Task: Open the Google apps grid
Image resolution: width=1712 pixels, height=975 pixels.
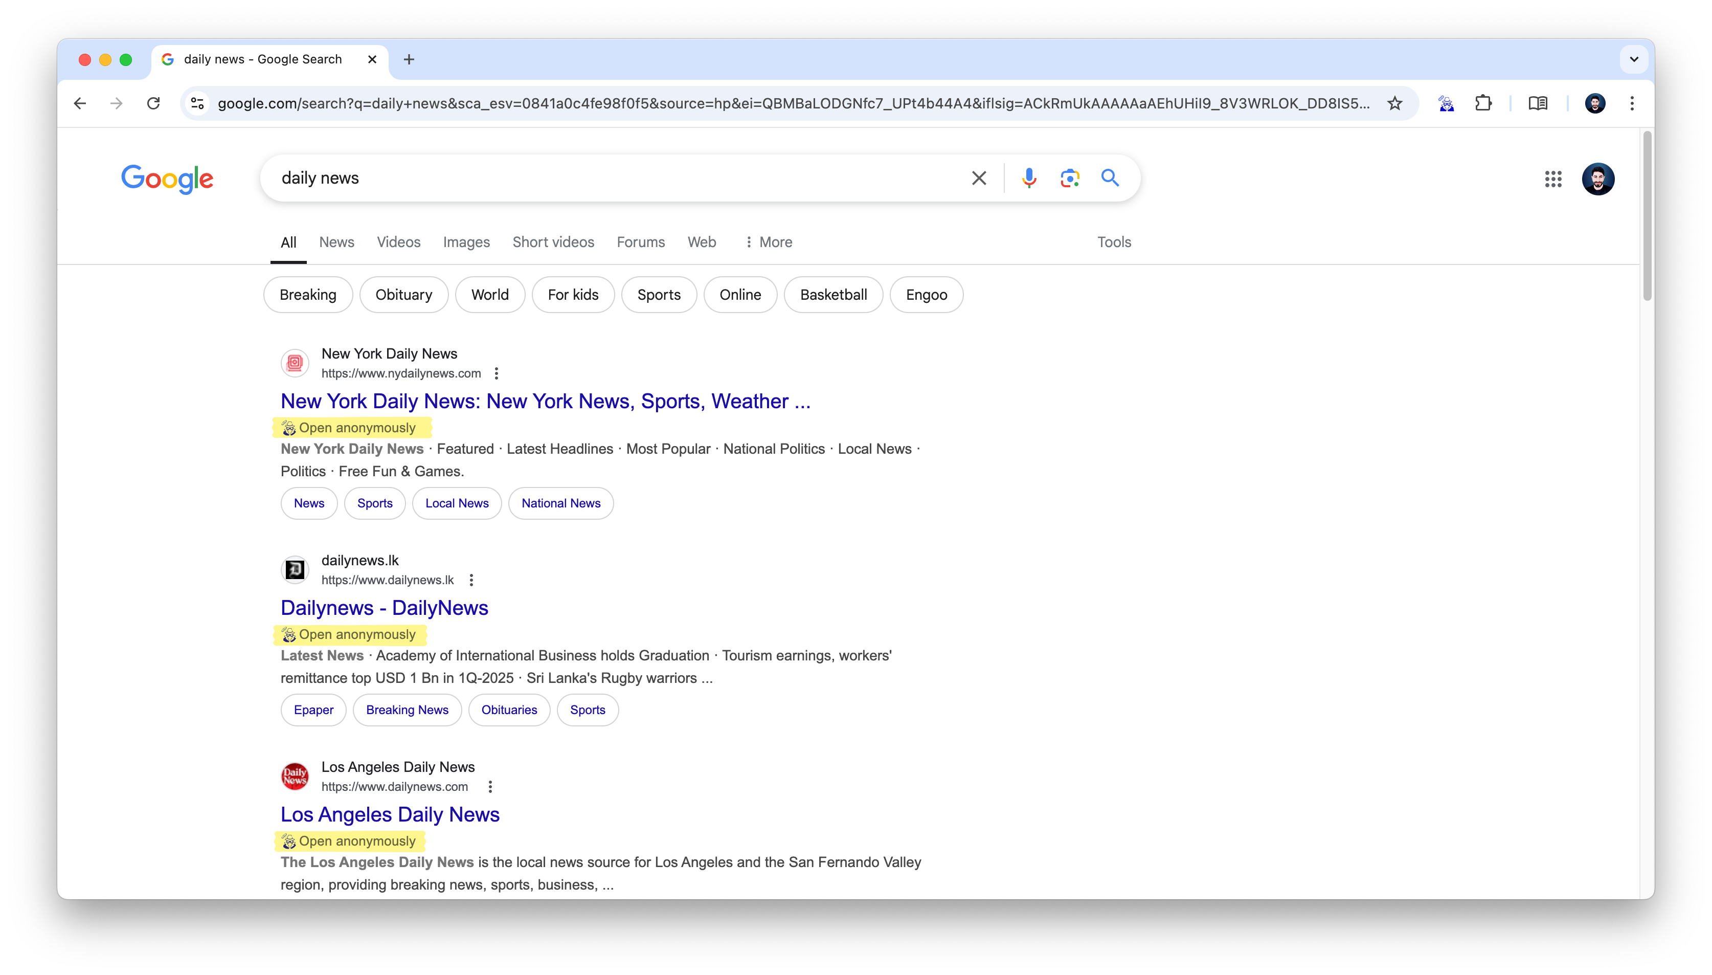Action: (x=1552, y=179)
